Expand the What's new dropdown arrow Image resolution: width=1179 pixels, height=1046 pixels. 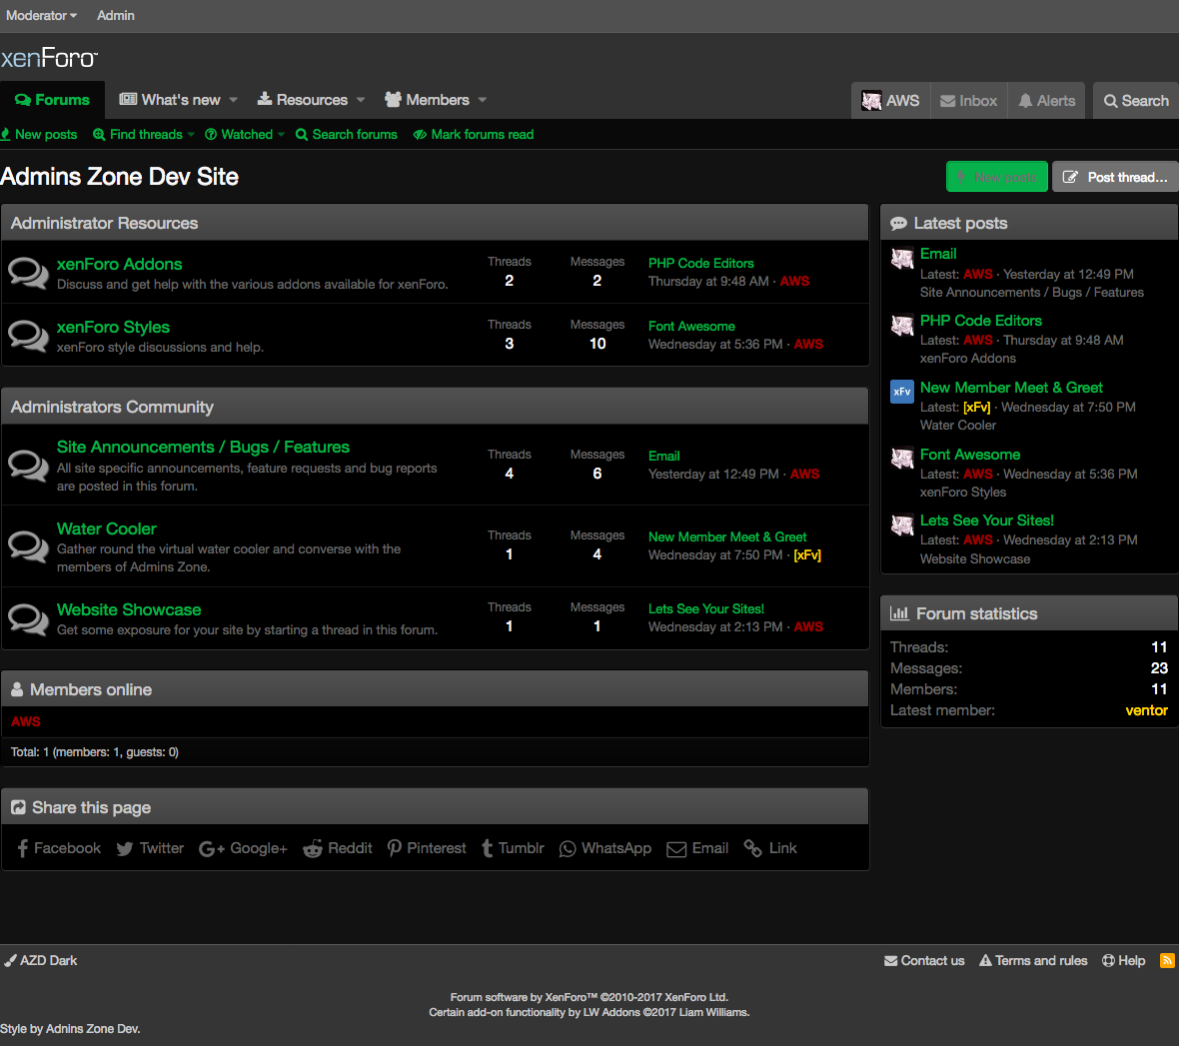pos(234,100)
